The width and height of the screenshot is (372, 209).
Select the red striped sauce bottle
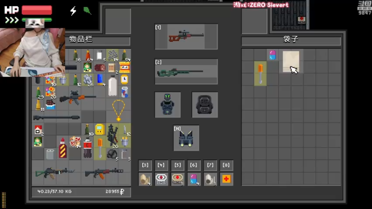63,148
